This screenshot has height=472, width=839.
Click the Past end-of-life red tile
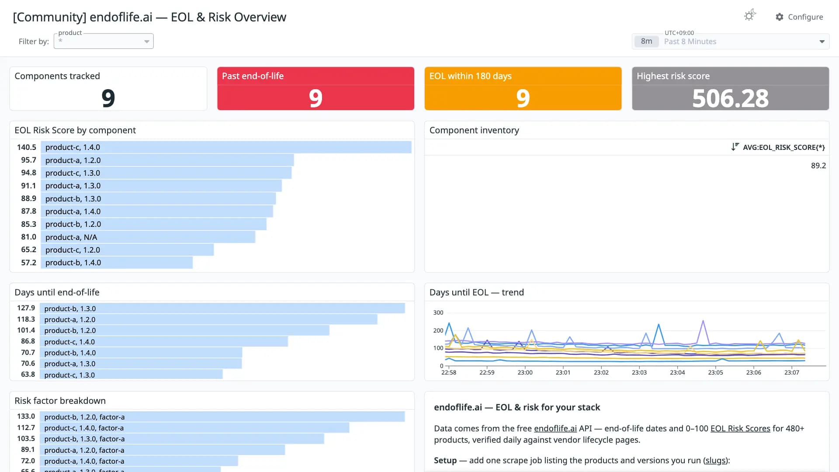coord(315,88)
